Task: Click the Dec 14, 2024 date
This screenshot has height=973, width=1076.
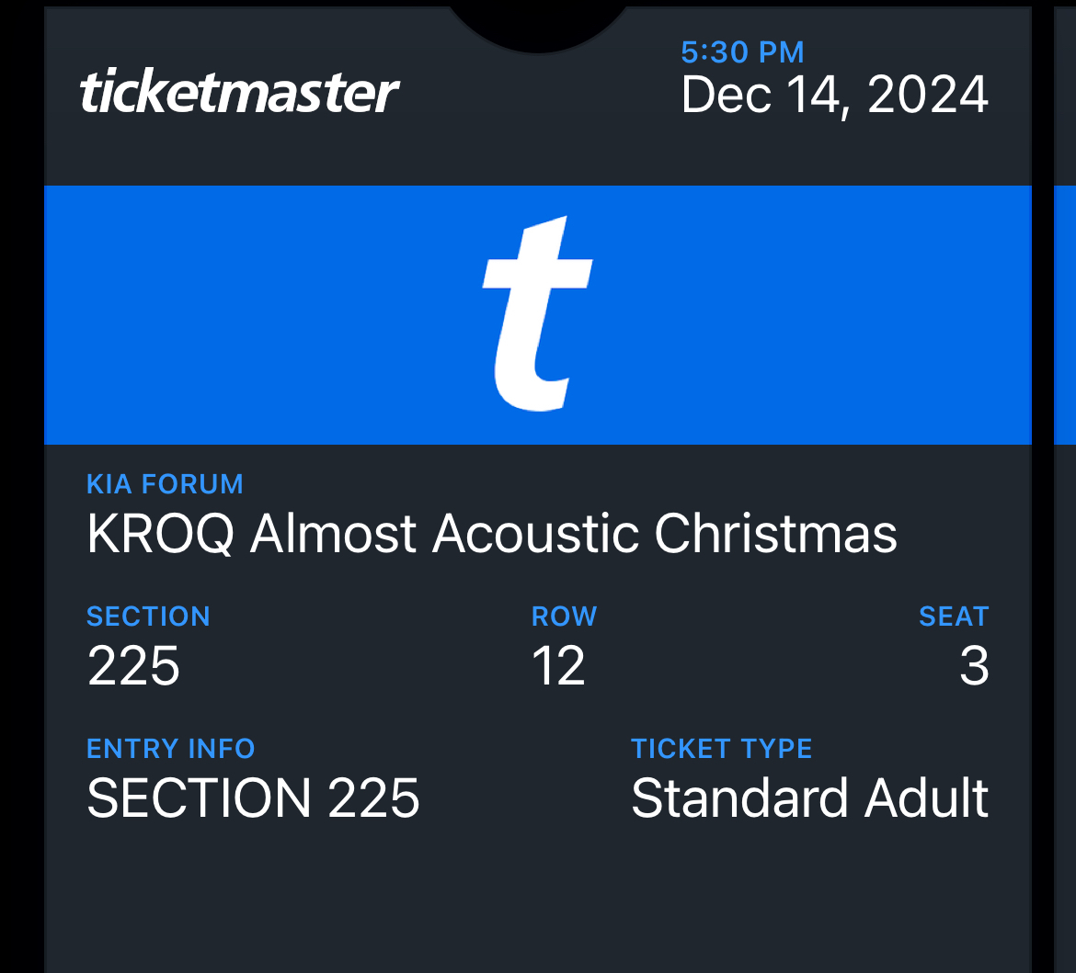Action: pyautogui.click(x=834, y=95)
